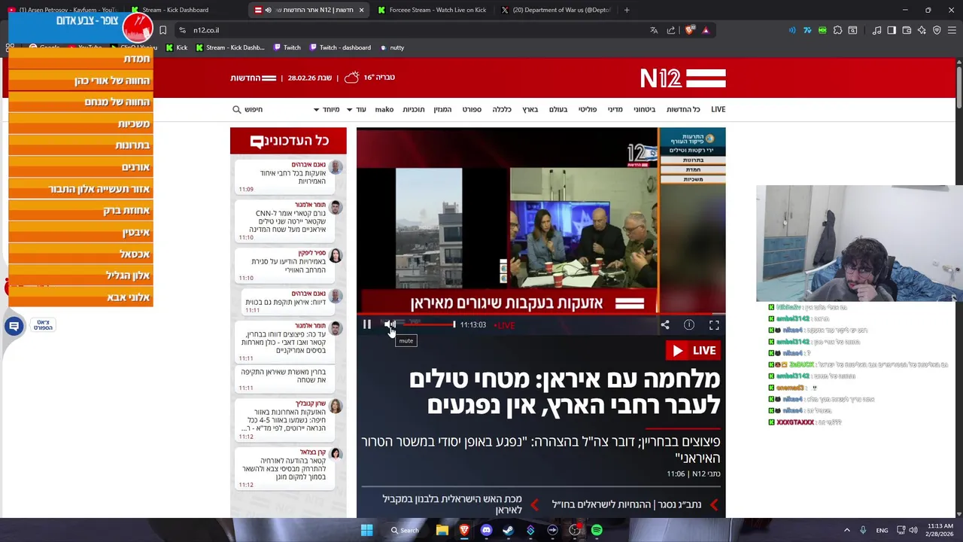The width and height of the screenshot is (963, 542).
Task: Click the red video progress bar
Action: point(540,314)
